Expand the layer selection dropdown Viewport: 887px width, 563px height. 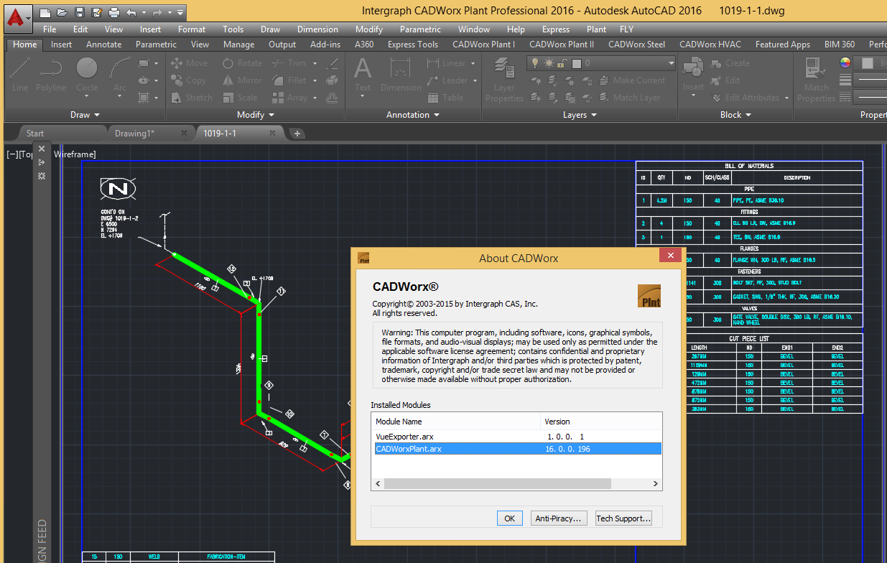[671, 63]
